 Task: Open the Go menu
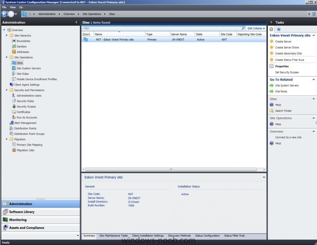tap(21, 7)
